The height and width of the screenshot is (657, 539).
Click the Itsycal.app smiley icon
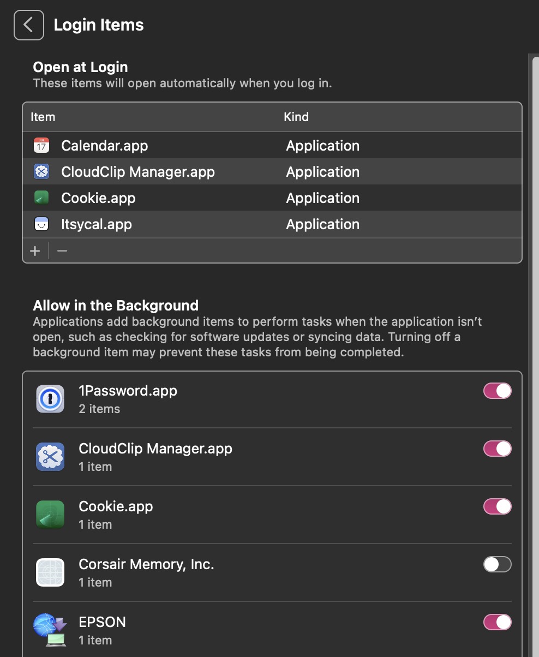pos(41,224)
